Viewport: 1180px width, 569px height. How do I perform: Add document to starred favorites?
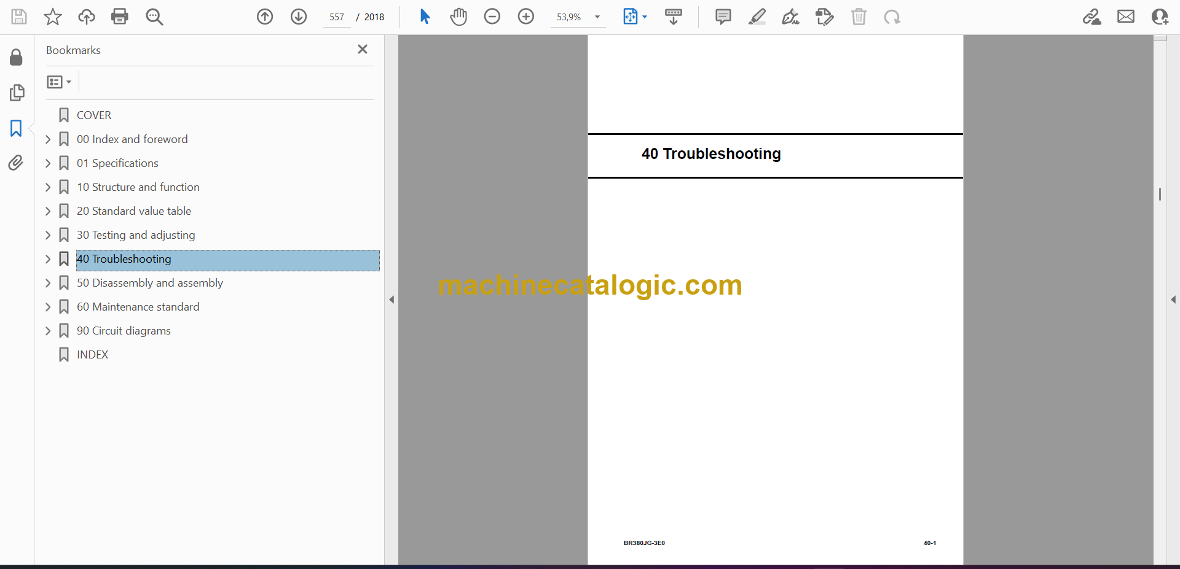coord(53,17)
